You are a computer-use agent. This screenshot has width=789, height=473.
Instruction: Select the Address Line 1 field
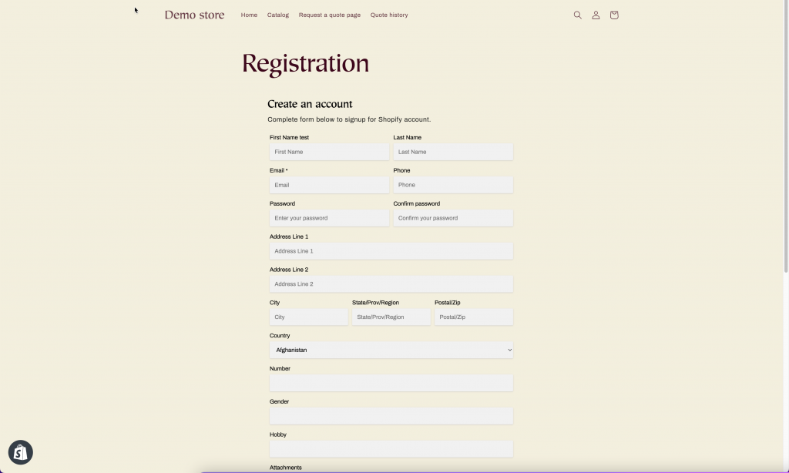[391, 252]
